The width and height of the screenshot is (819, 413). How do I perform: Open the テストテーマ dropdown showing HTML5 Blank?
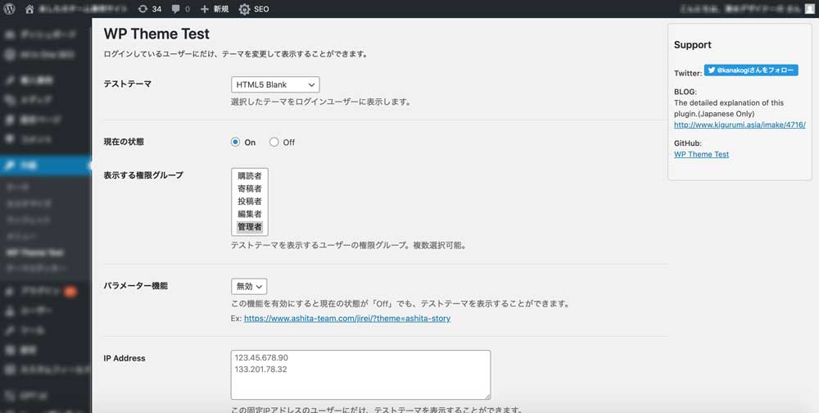(275, 84)
